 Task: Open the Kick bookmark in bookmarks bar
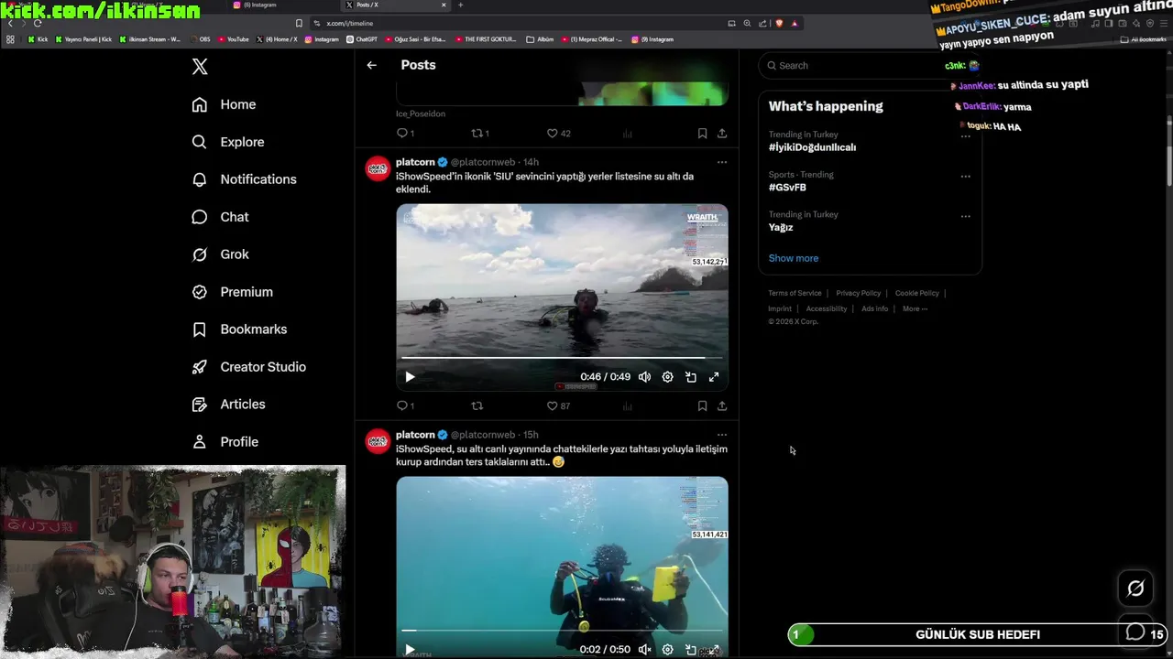(38, 39)
